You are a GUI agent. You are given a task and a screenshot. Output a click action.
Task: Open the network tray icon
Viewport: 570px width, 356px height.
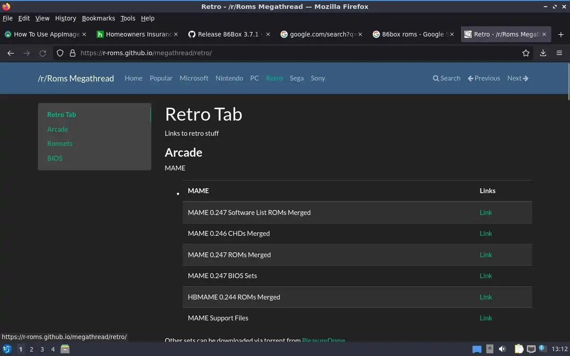coord(531,349)
